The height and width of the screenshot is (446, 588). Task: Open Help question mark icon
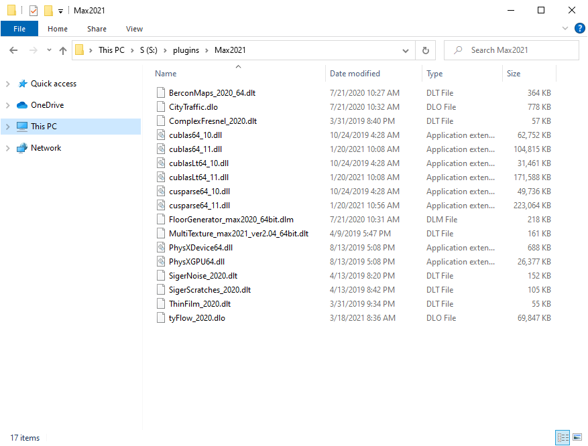[580, 28]
